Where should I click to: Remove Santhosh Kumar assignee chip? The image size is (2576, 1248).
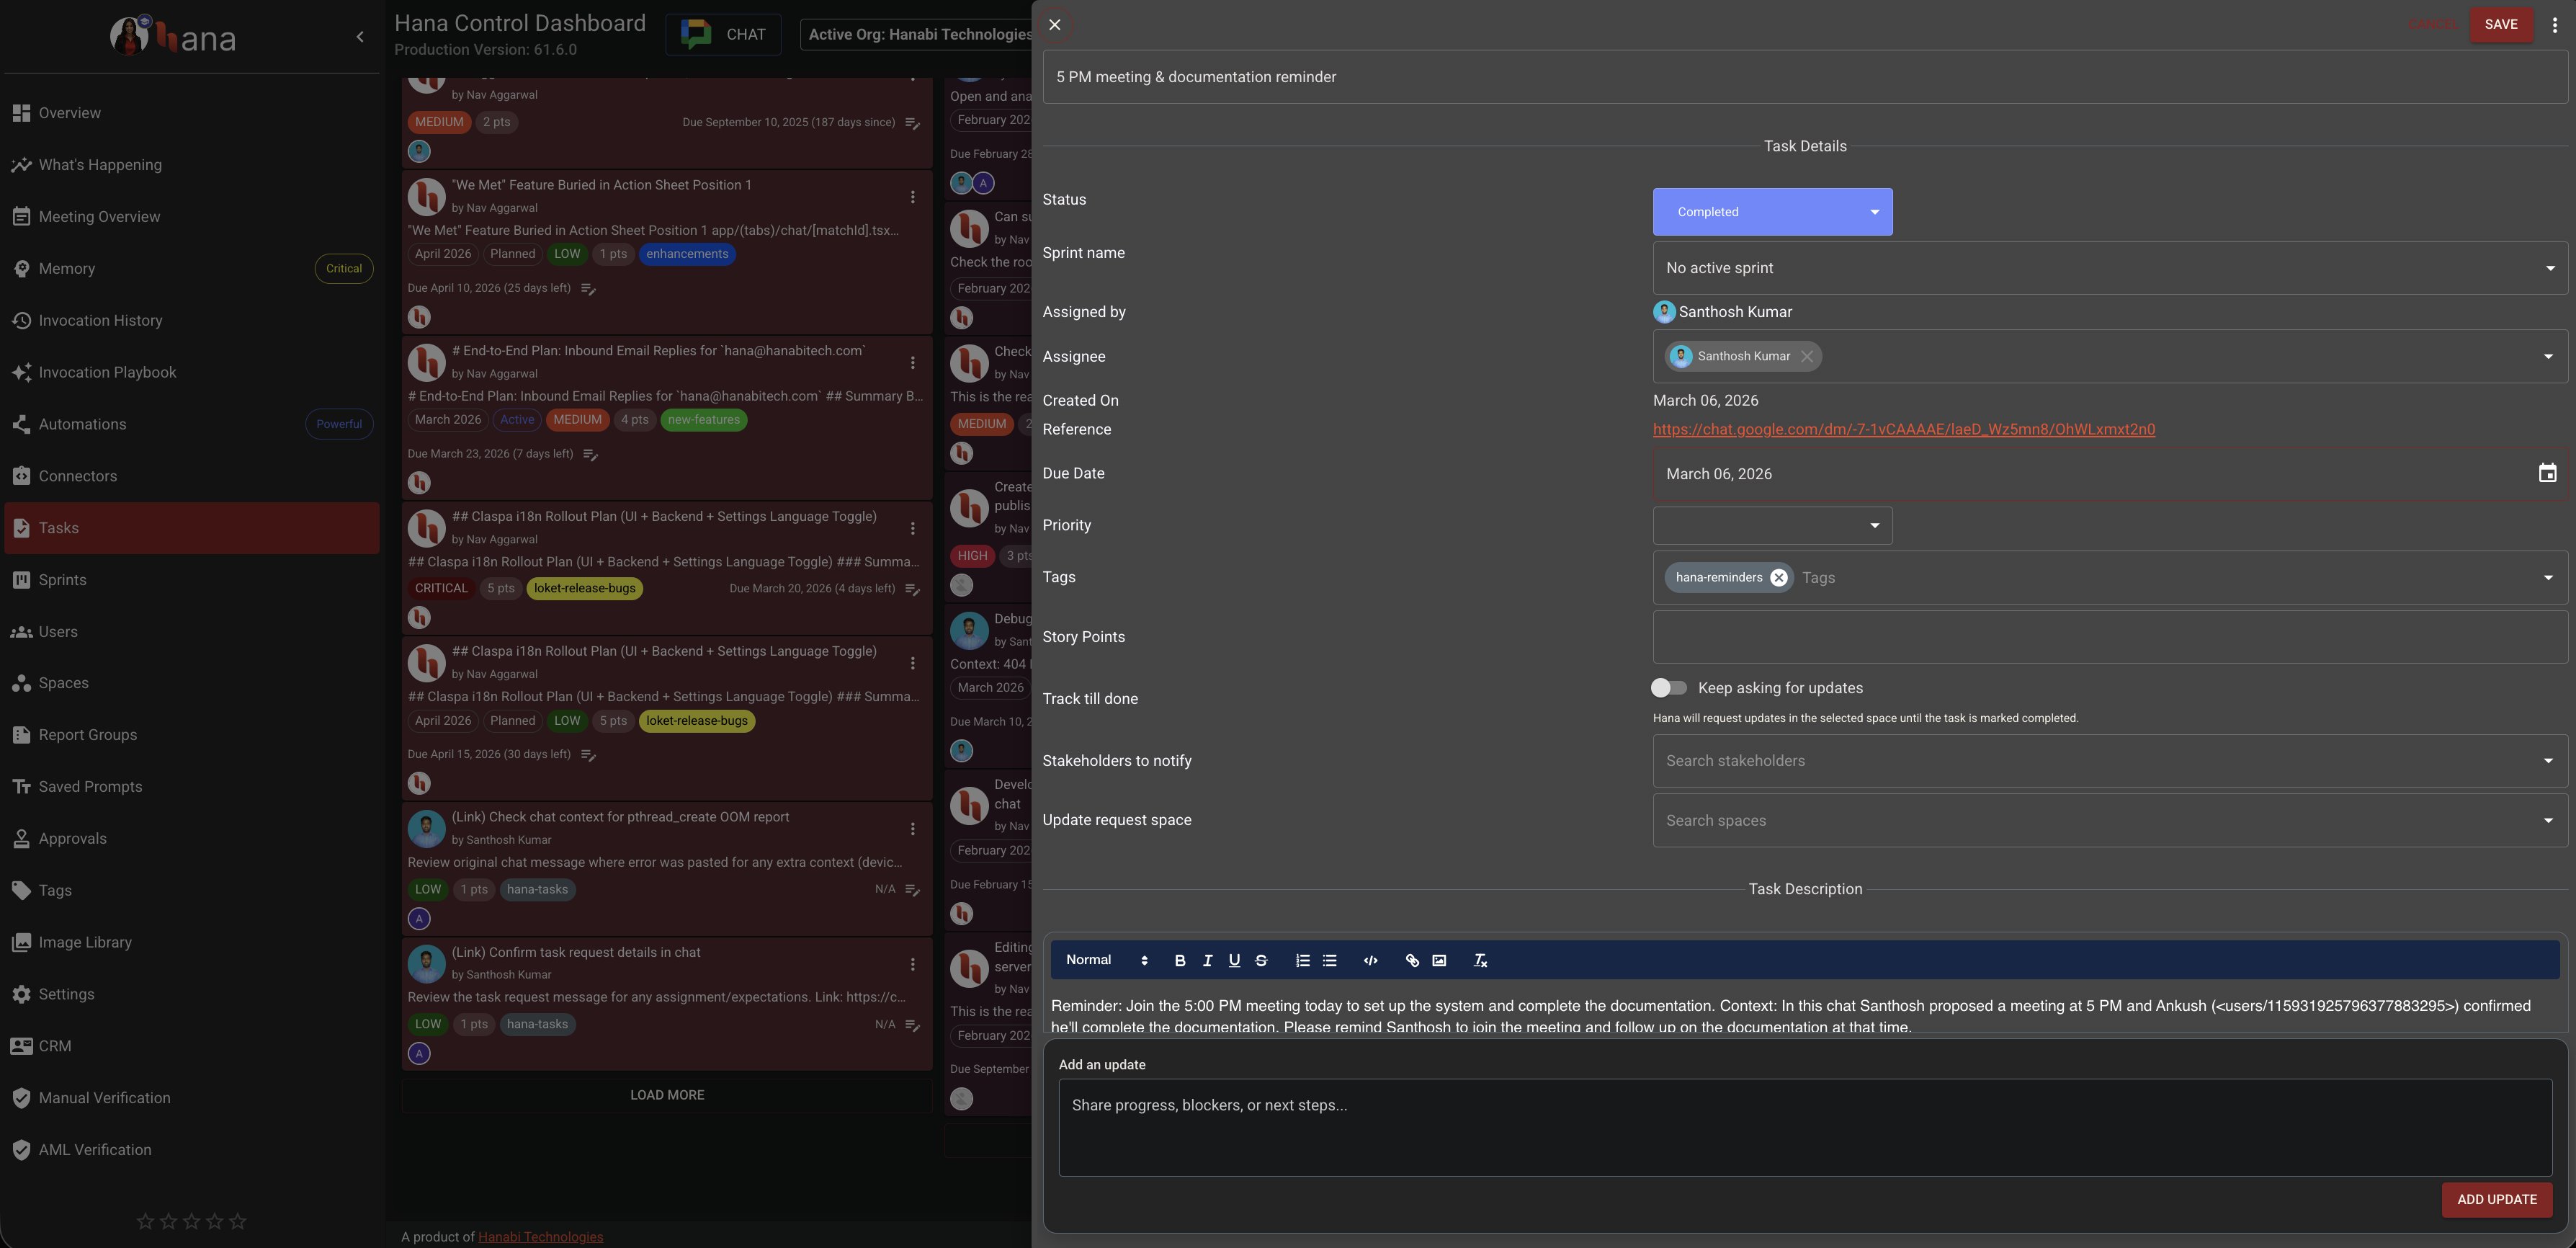click(x=1806, y=356)
